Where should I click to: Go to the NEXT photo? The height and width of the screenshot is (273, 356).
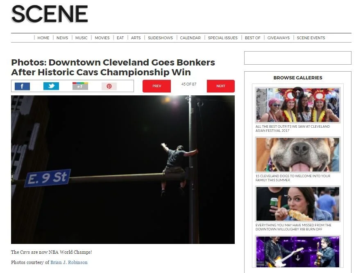point(221,86)
